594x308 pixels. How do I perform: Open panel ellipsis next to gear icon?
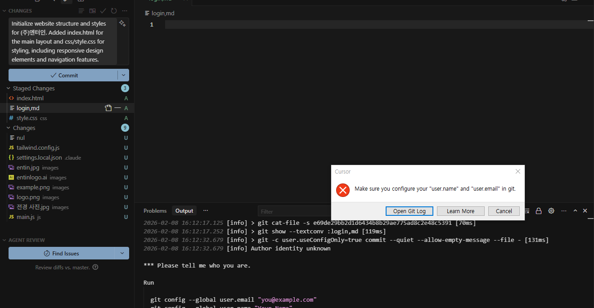coord(563,211)
